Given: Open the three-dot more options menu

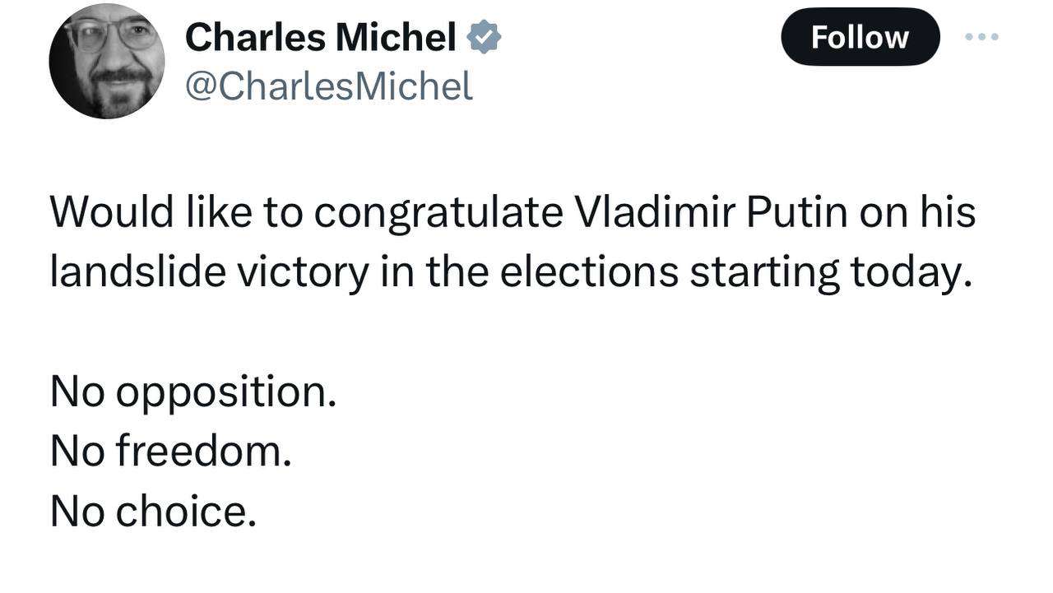Looking at the screenshot, I should click(x=982, y=37).
